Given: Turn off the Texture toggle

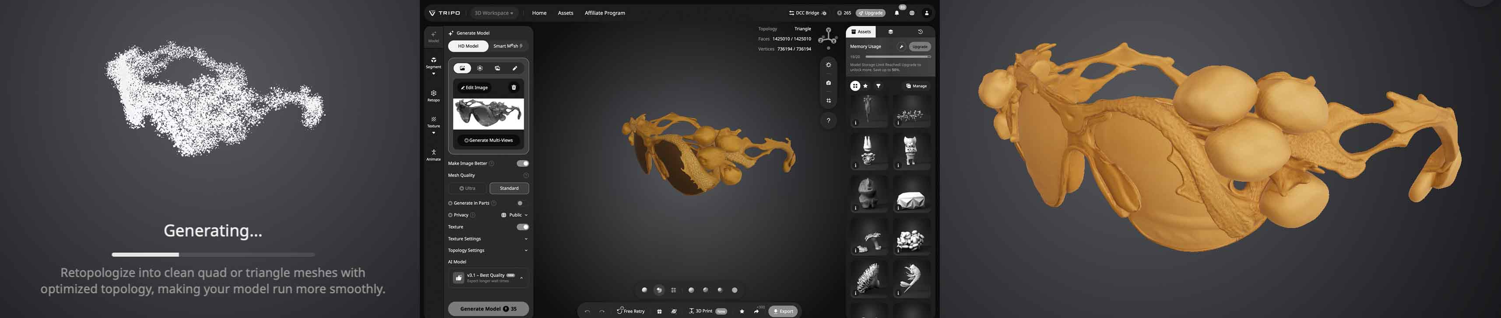Looking at the screenshot, I should click(x=522, y=227).
